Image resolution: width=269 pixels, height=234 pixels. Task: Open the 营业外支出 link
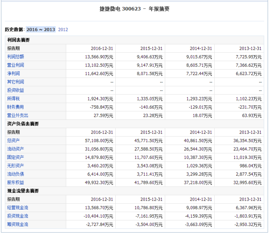(18, 115)
